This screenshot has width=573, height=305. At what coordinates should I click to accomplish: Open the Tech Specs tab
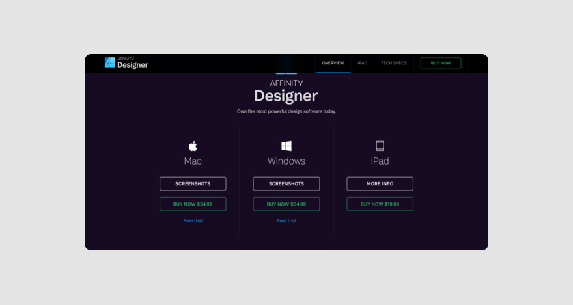click(x=393, y=63)
